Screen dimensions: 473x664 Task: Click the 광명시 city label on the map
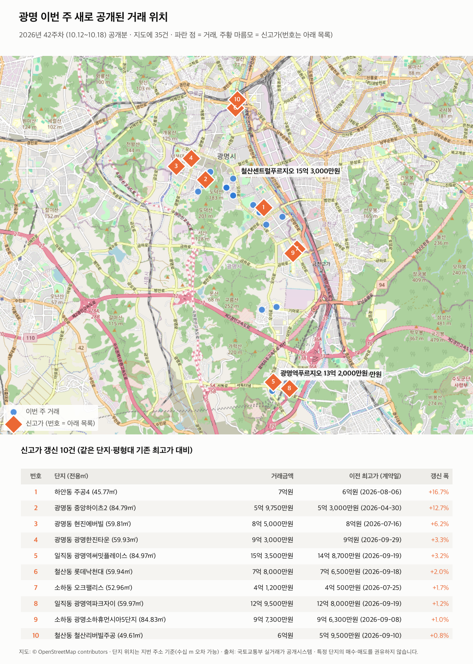coord(226,156)
